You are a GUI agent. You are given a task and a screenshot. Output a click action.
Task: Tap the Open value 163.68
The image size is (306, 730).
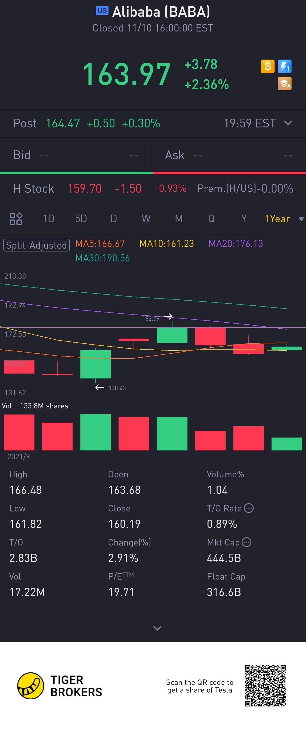tap(125, 490)
